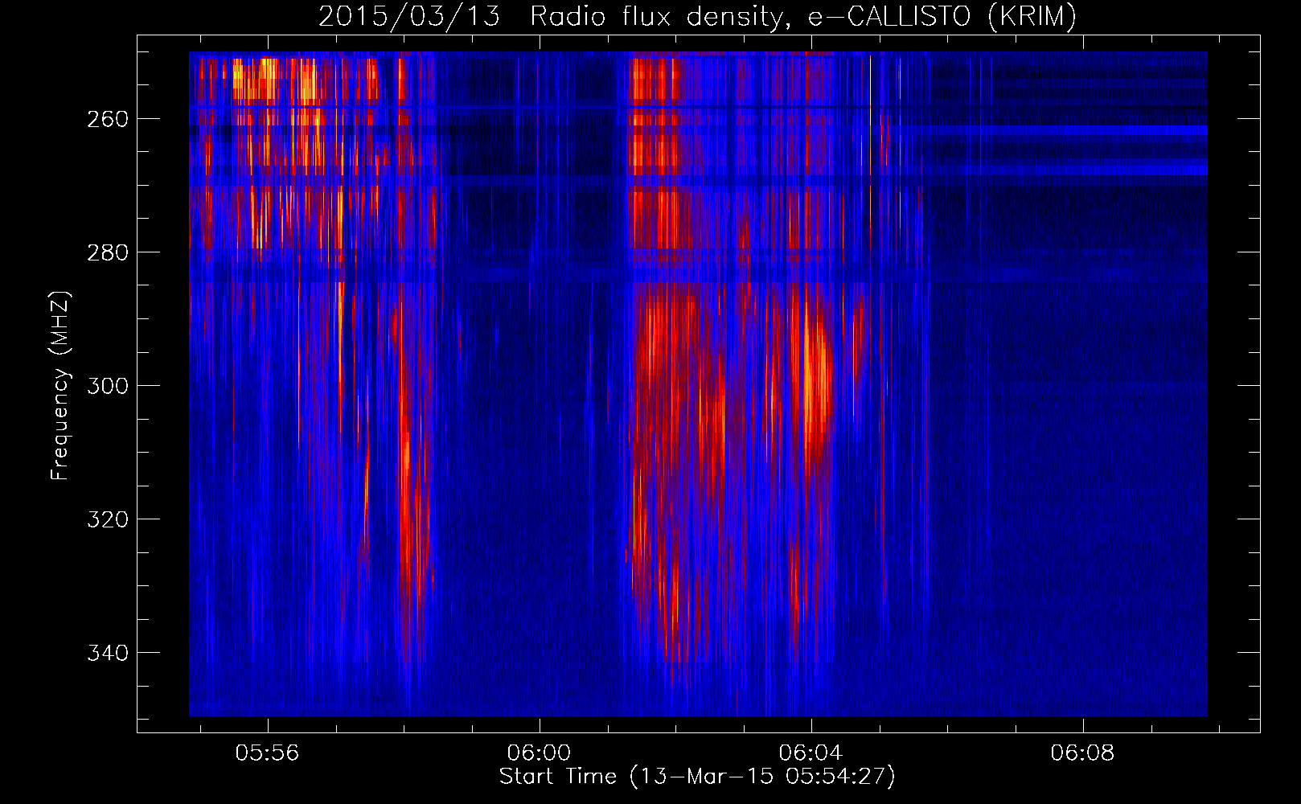Image resolution: width=1301 pixels, height=804 pixels.
Task: Click the 340 frequency axis label
Action: [107, 653]
